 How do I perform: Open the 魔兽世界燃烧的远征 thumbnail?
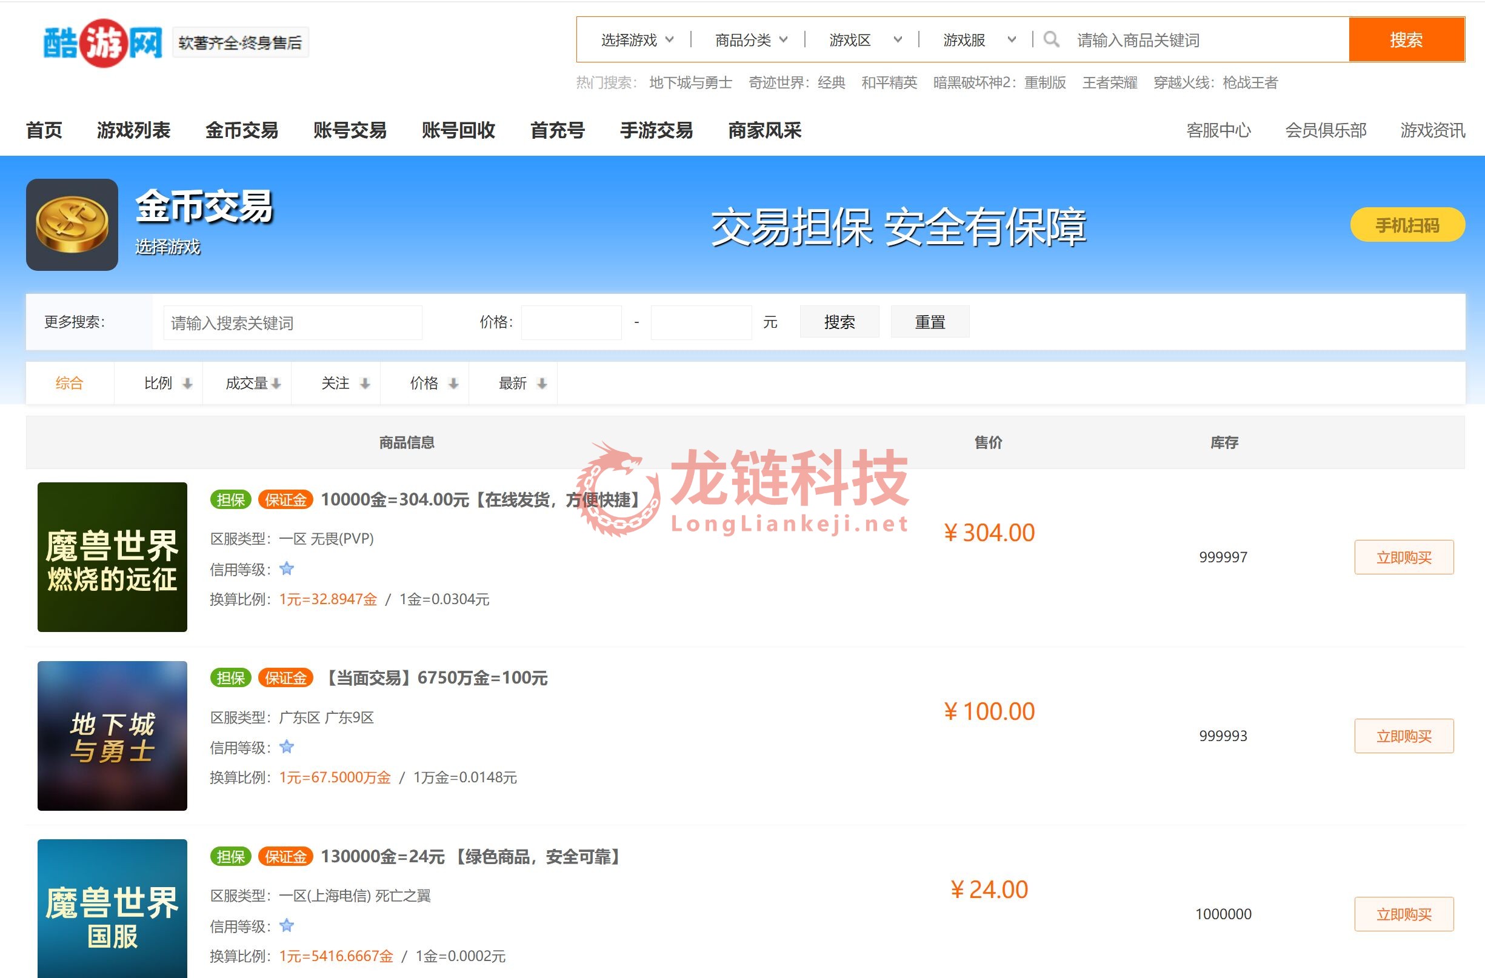pos(112,557)
